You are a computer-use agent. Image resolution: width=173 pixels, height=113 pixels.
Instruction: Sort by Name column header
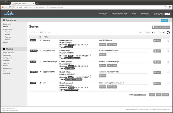pyautogui.click(x=46, y=37)
